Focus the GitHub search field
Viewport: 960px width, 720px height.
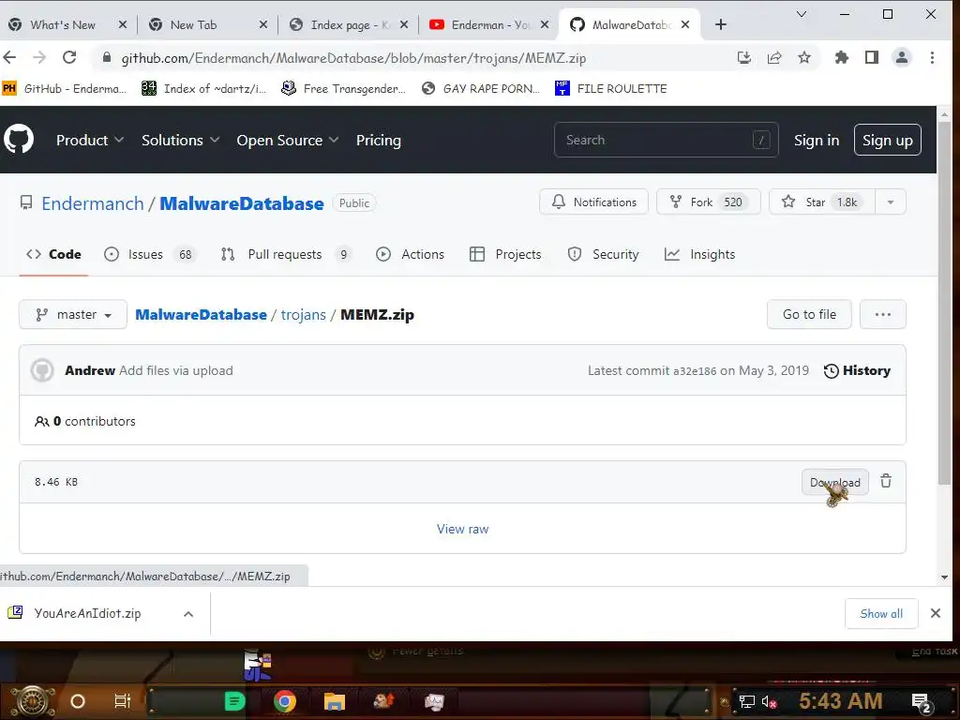pyautogui.click(x=667, y=140)
